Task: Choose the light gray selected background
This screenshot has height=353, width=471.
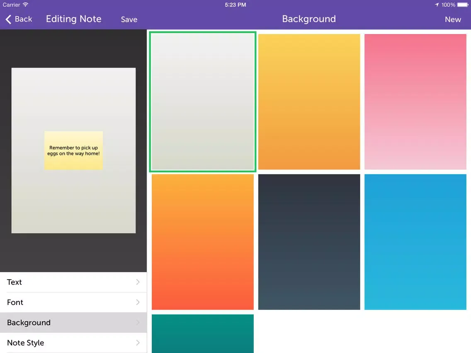Action: coord(203,102)
